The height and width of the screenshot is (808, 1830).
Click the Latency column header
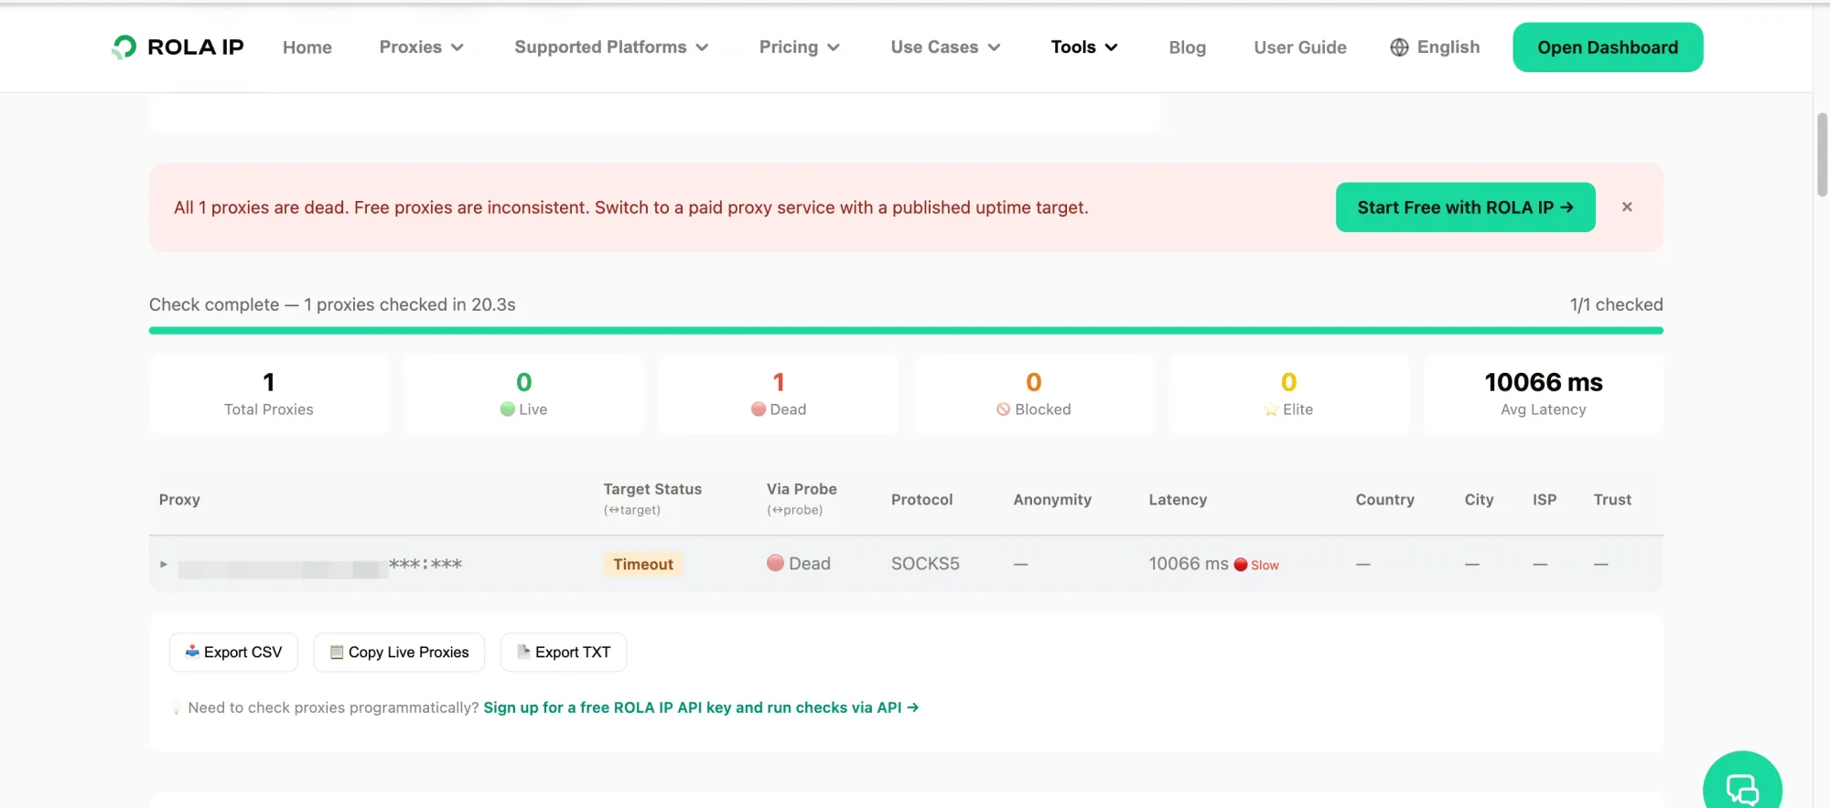tap(1178, 500)
